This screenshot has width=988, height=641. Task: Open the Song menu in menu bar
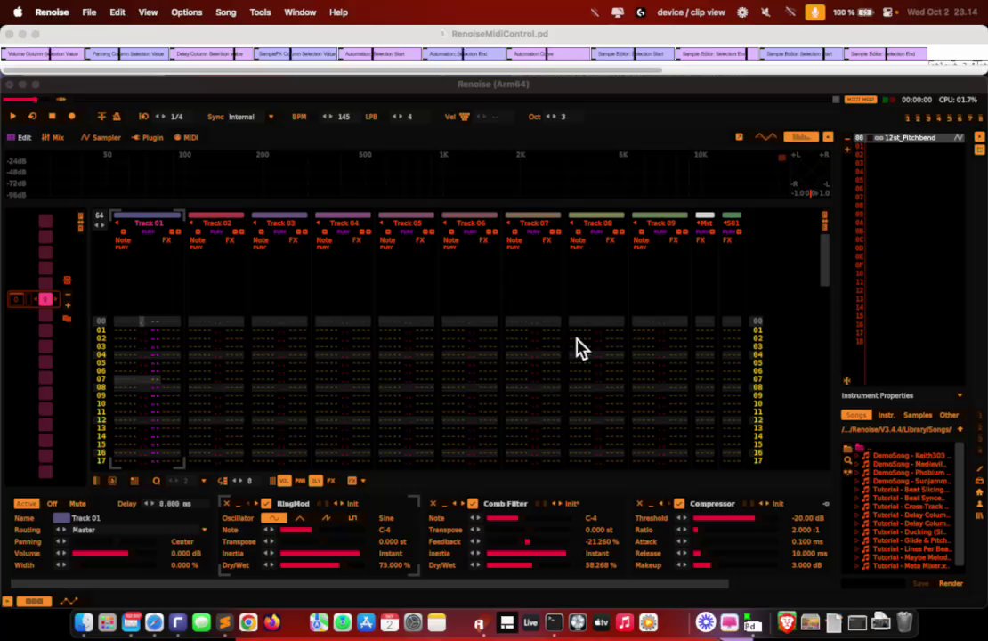(225, 12)
